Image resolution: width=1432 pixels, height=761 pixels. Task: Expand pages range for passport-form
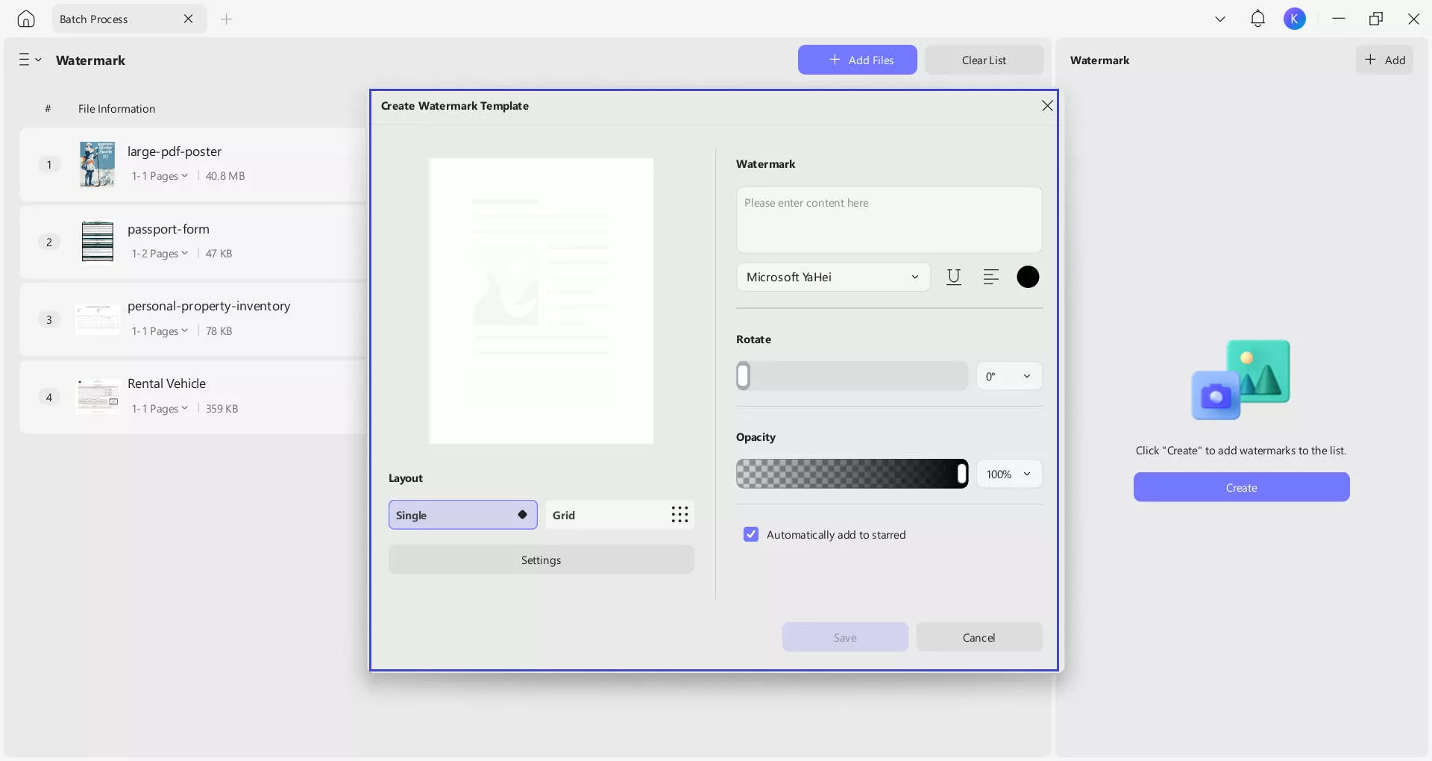point(160,254)
